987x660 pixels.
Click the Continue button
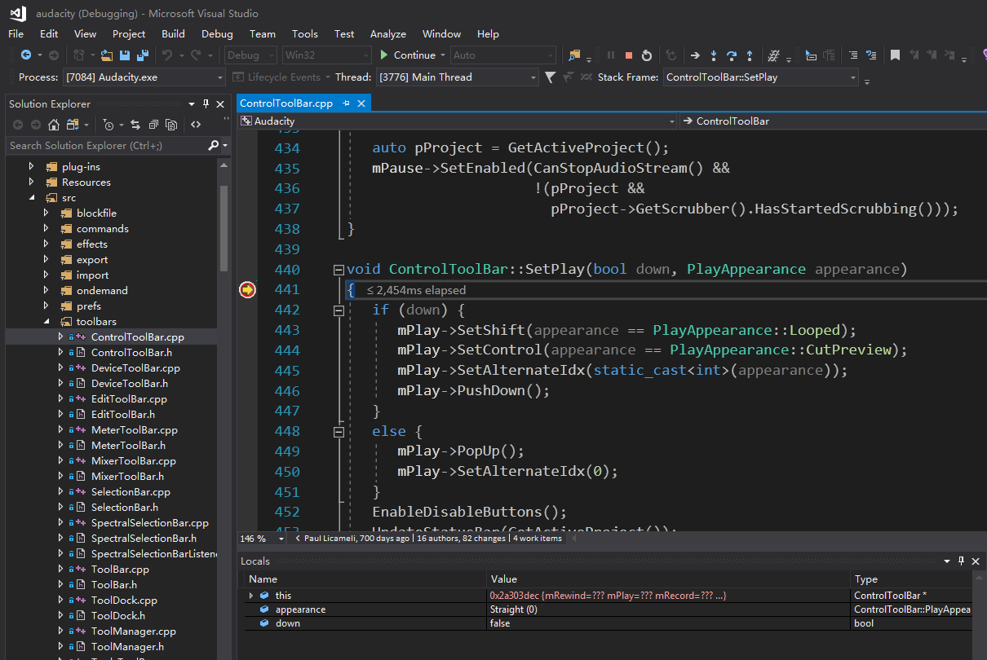click(407, 55)
